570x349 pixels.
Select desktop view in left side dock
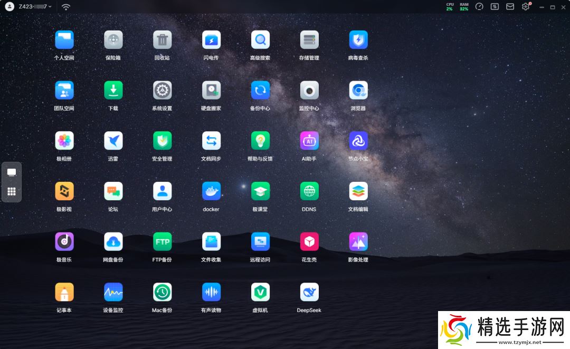point(12,172)
